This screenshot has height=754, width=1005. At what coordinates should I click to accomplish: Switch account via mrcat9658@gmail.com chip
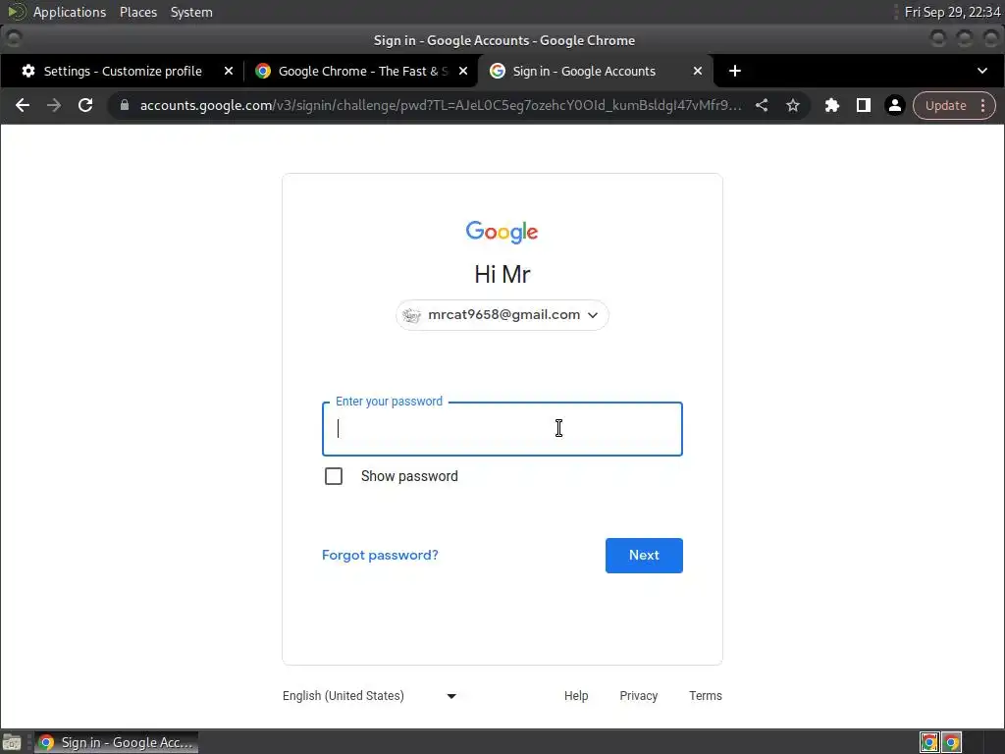502,315
